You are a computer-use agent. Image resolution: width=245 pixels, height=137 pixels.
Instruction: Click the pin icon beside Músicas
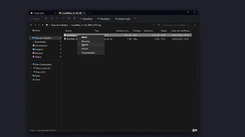click(x=60, y=53)
